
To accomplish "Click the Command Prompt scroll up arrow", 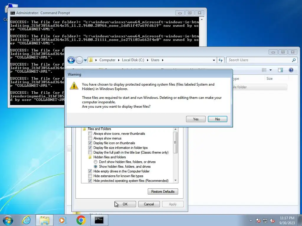I will tap(202, 19).
